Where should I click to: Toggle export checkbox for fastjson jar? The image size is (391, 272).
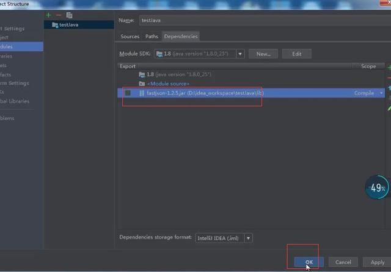(128, 93)
